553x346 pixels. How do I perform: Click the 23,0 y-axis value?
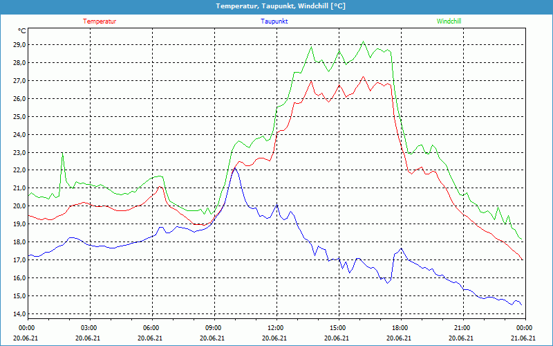[20, 152]
